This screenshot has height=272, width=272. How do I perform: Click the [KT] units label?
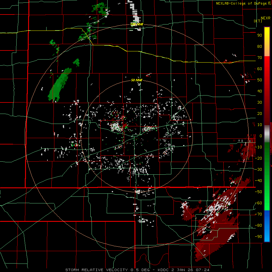(x=258, y=21)
